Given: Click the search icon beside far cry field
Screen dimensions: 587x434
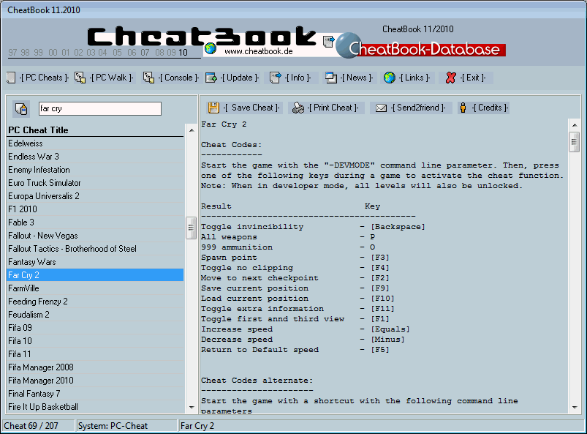Looking at the screenshot, I should [21, 109].
